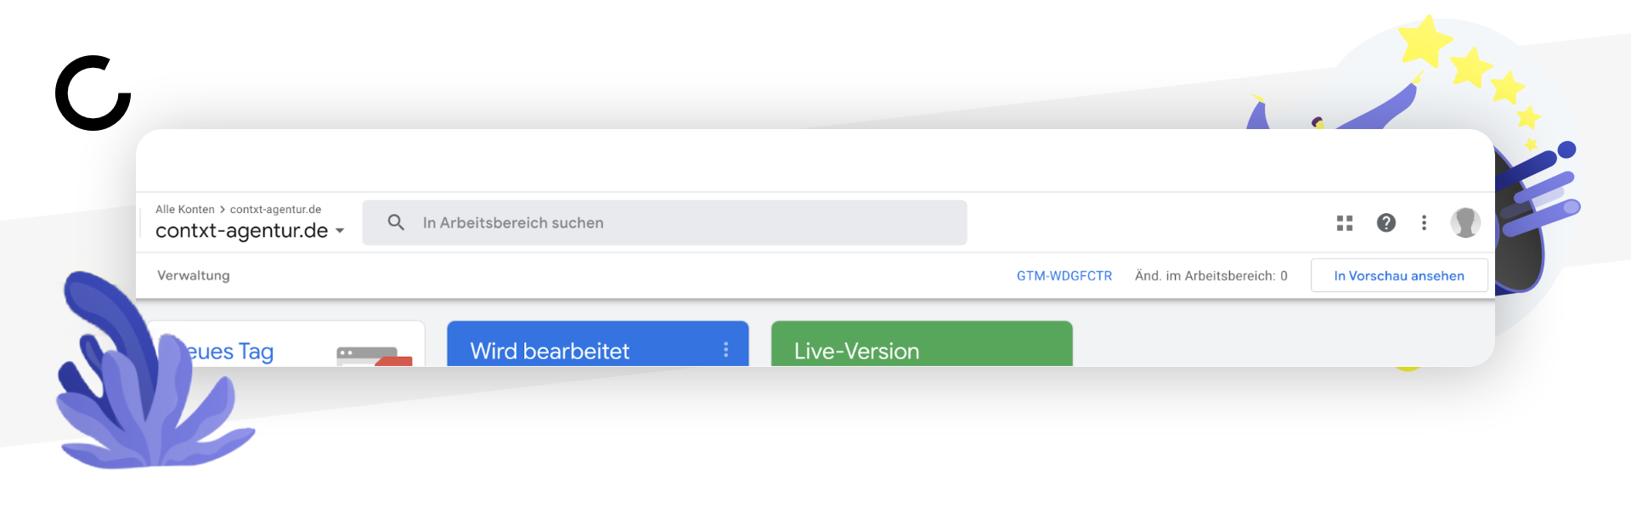This screenshot has width=1631, height=518.
Task: Click In Vorschau ansehen button
Action: pyautogui.click(x=1399, y=276)
